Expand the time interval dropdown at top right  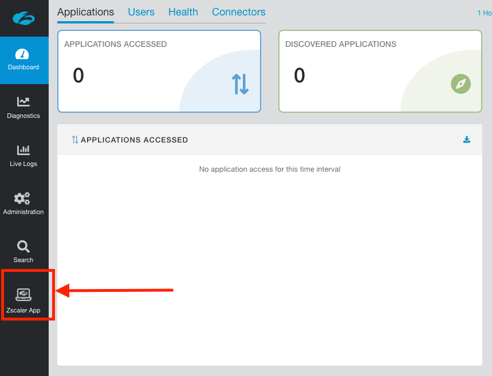[484, 13]
